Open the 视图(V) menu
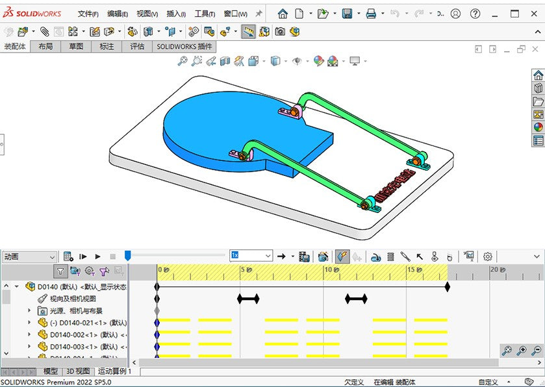This screenshot has height=387, width=545. (x=147, y=14)
